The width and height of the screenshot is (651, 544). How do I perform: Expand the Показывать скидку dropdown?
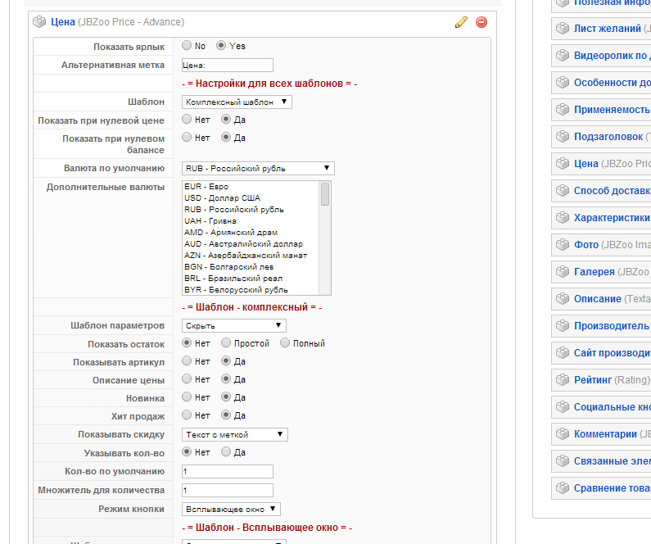coord(234,434)
